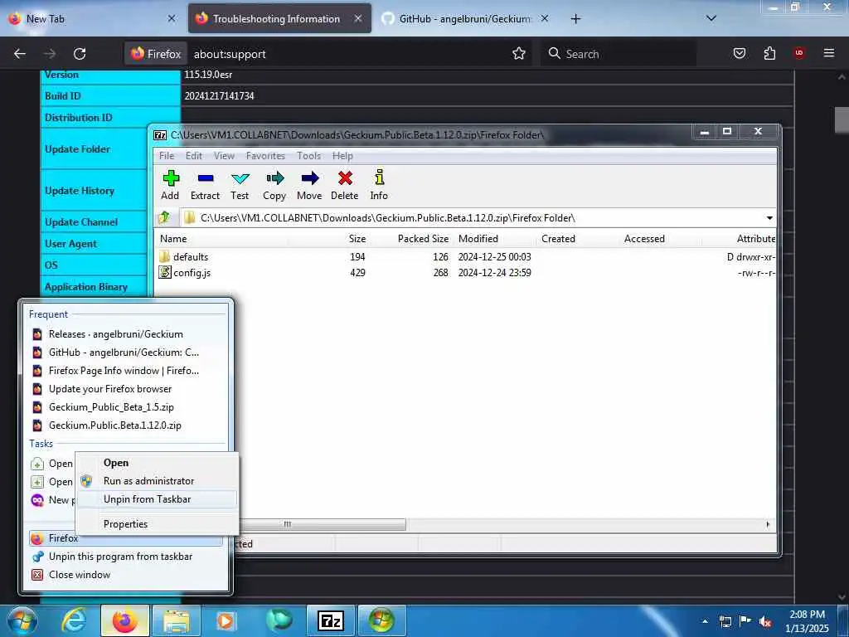Sort by the Packed Size column
The image size is (849, 637).
coord(423,239)
